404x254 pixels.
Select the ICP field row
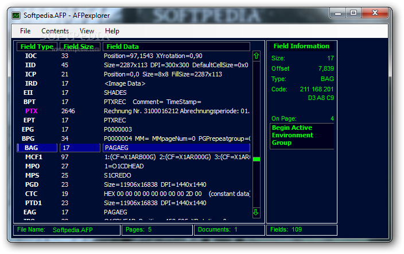(x=134, y=74)
